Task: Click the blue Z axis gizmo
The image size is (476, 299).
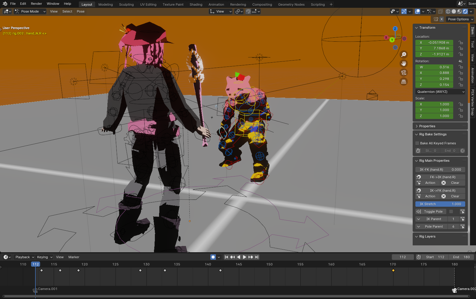Action: pyautogui.click(x=395, y=29)
